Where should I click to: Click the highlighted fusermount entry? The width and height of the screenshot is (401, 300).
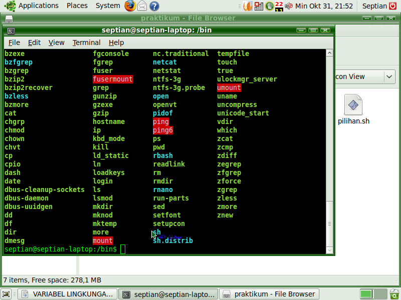click(x=113, y=79)
